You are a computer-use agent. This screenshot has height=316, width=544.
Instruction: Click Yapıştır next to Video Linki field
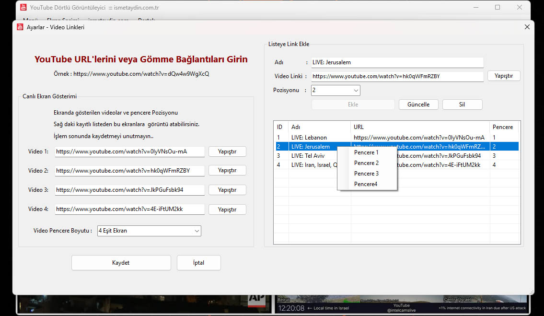503,76
